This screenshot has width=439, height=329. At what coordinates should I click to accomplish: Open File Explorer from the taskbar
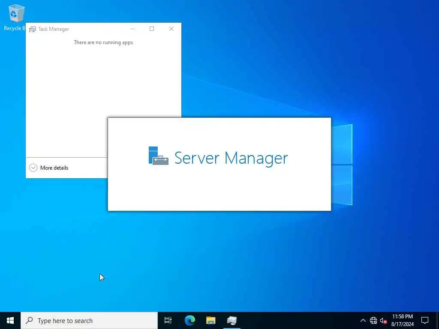[x=211, y=320]
